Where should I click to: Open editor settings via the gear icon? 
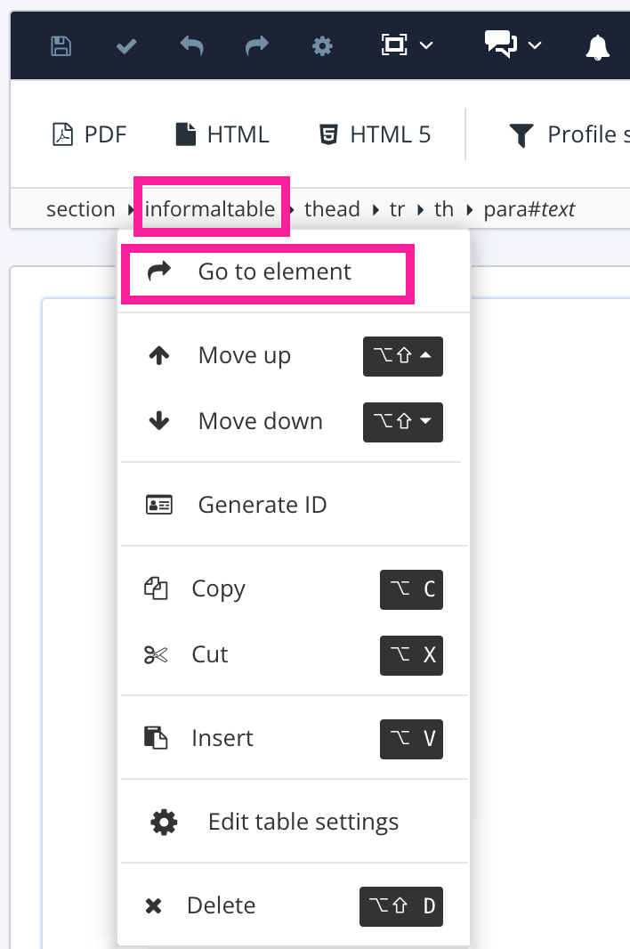point(322,45)
